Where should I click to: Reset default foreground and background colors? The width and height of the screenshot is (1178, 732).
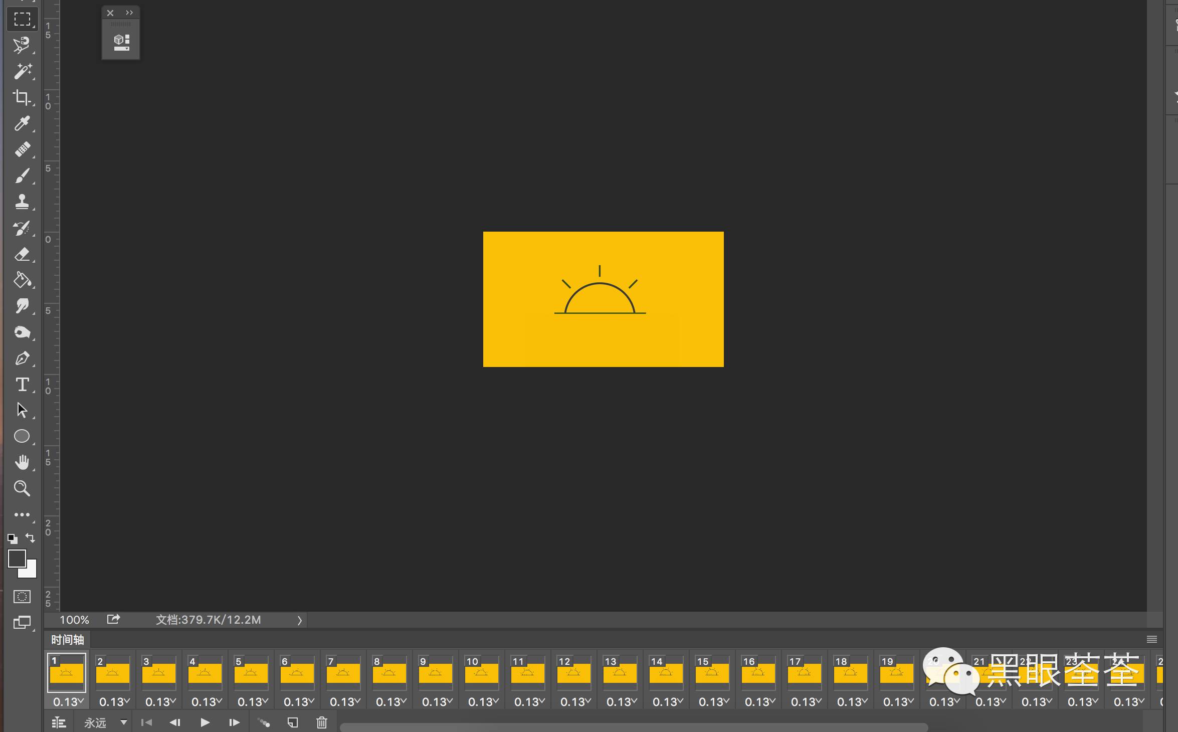pos(13,539)
